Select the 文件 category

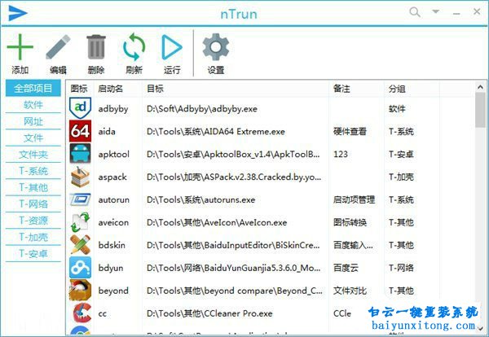tap(33, 138)
